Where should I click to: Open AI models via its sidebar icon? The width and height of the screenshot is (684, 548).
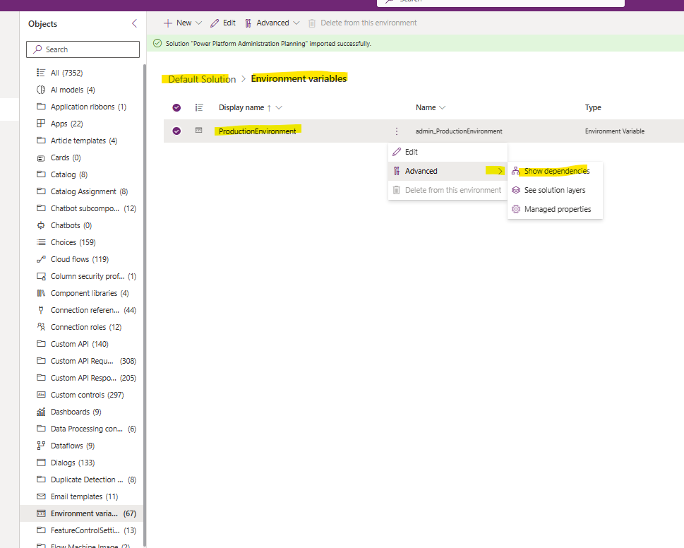[40, 90]
